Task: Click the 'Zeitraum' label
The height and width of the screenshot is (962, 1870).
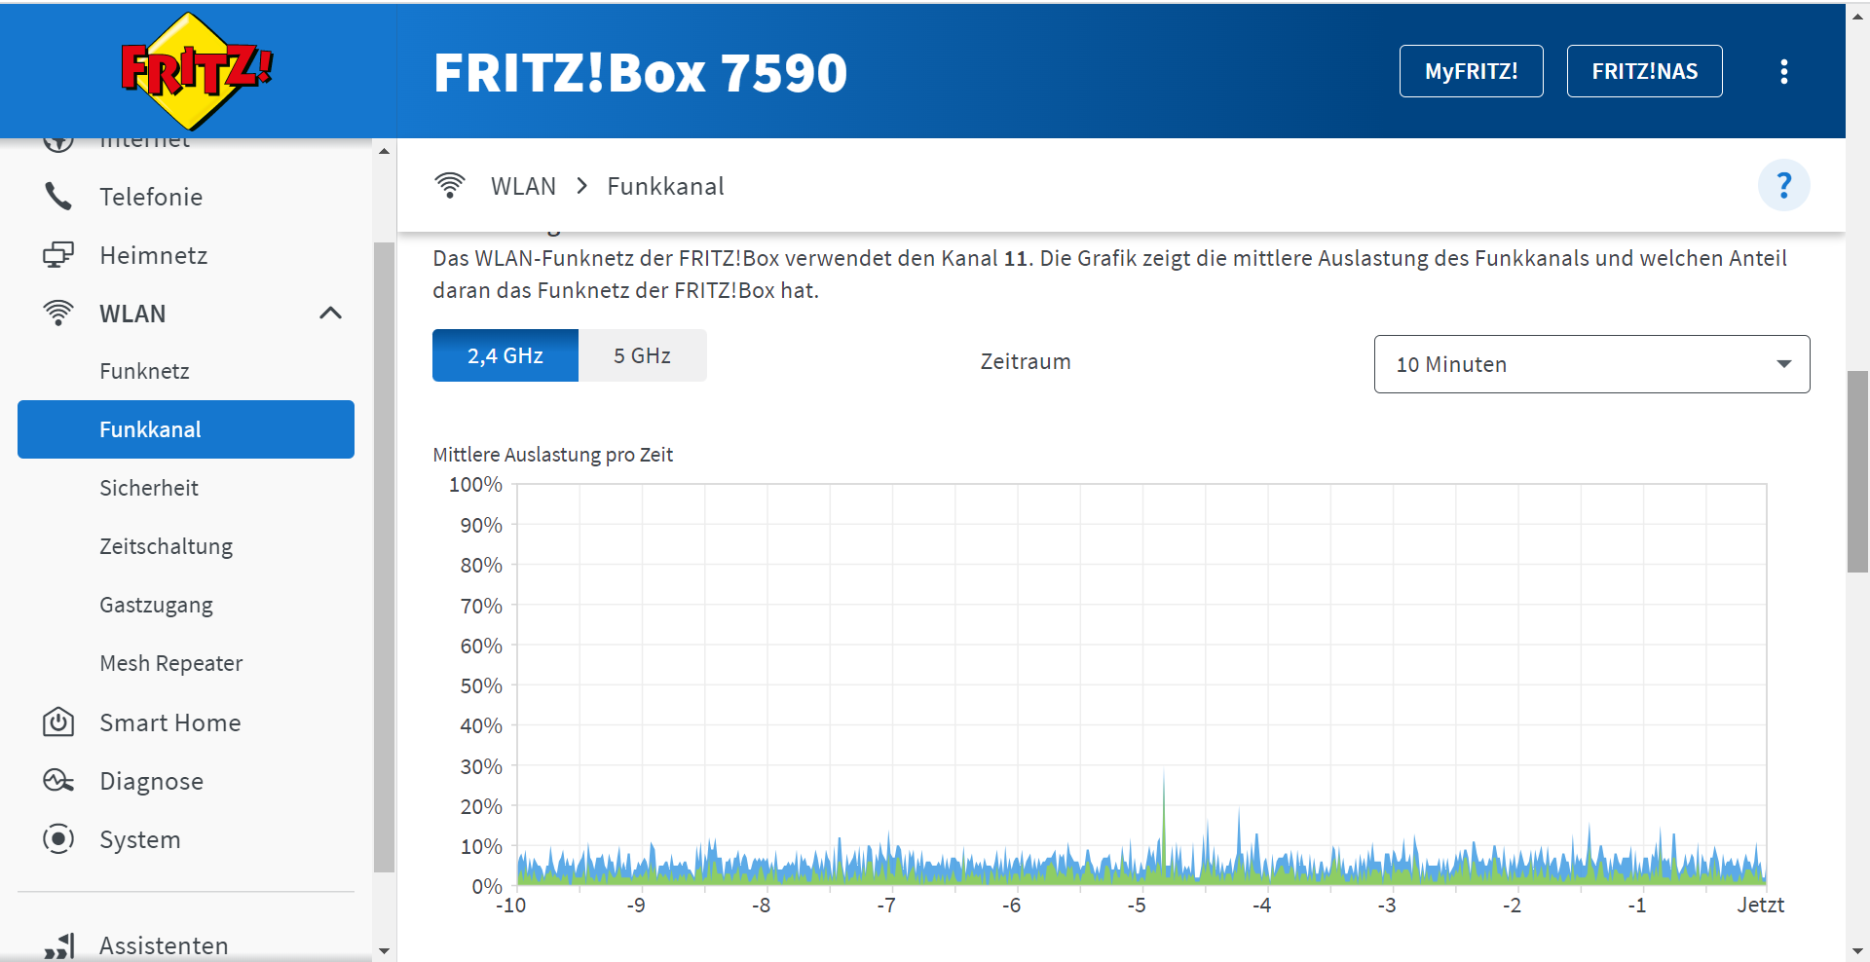Action: 1026,361
